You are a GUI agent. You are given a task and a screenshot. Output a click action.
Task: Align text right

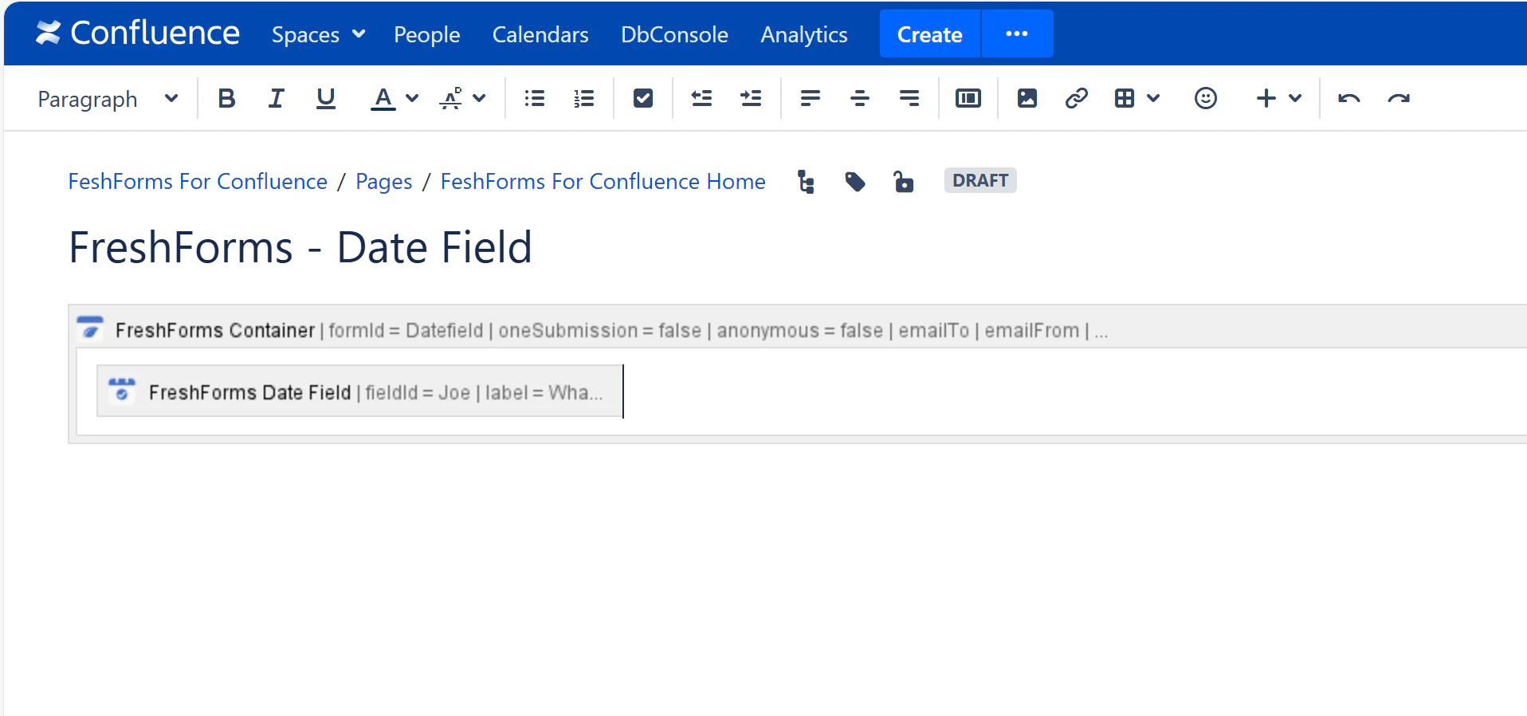[909, 98]
